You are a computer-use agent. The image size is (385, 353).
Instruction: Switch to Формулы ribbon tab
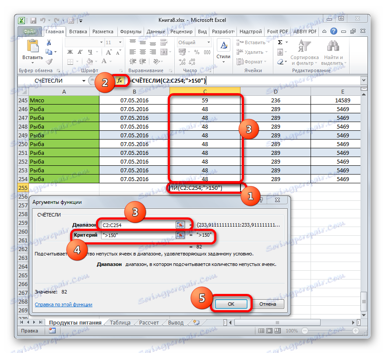click(x=131, y=31)
